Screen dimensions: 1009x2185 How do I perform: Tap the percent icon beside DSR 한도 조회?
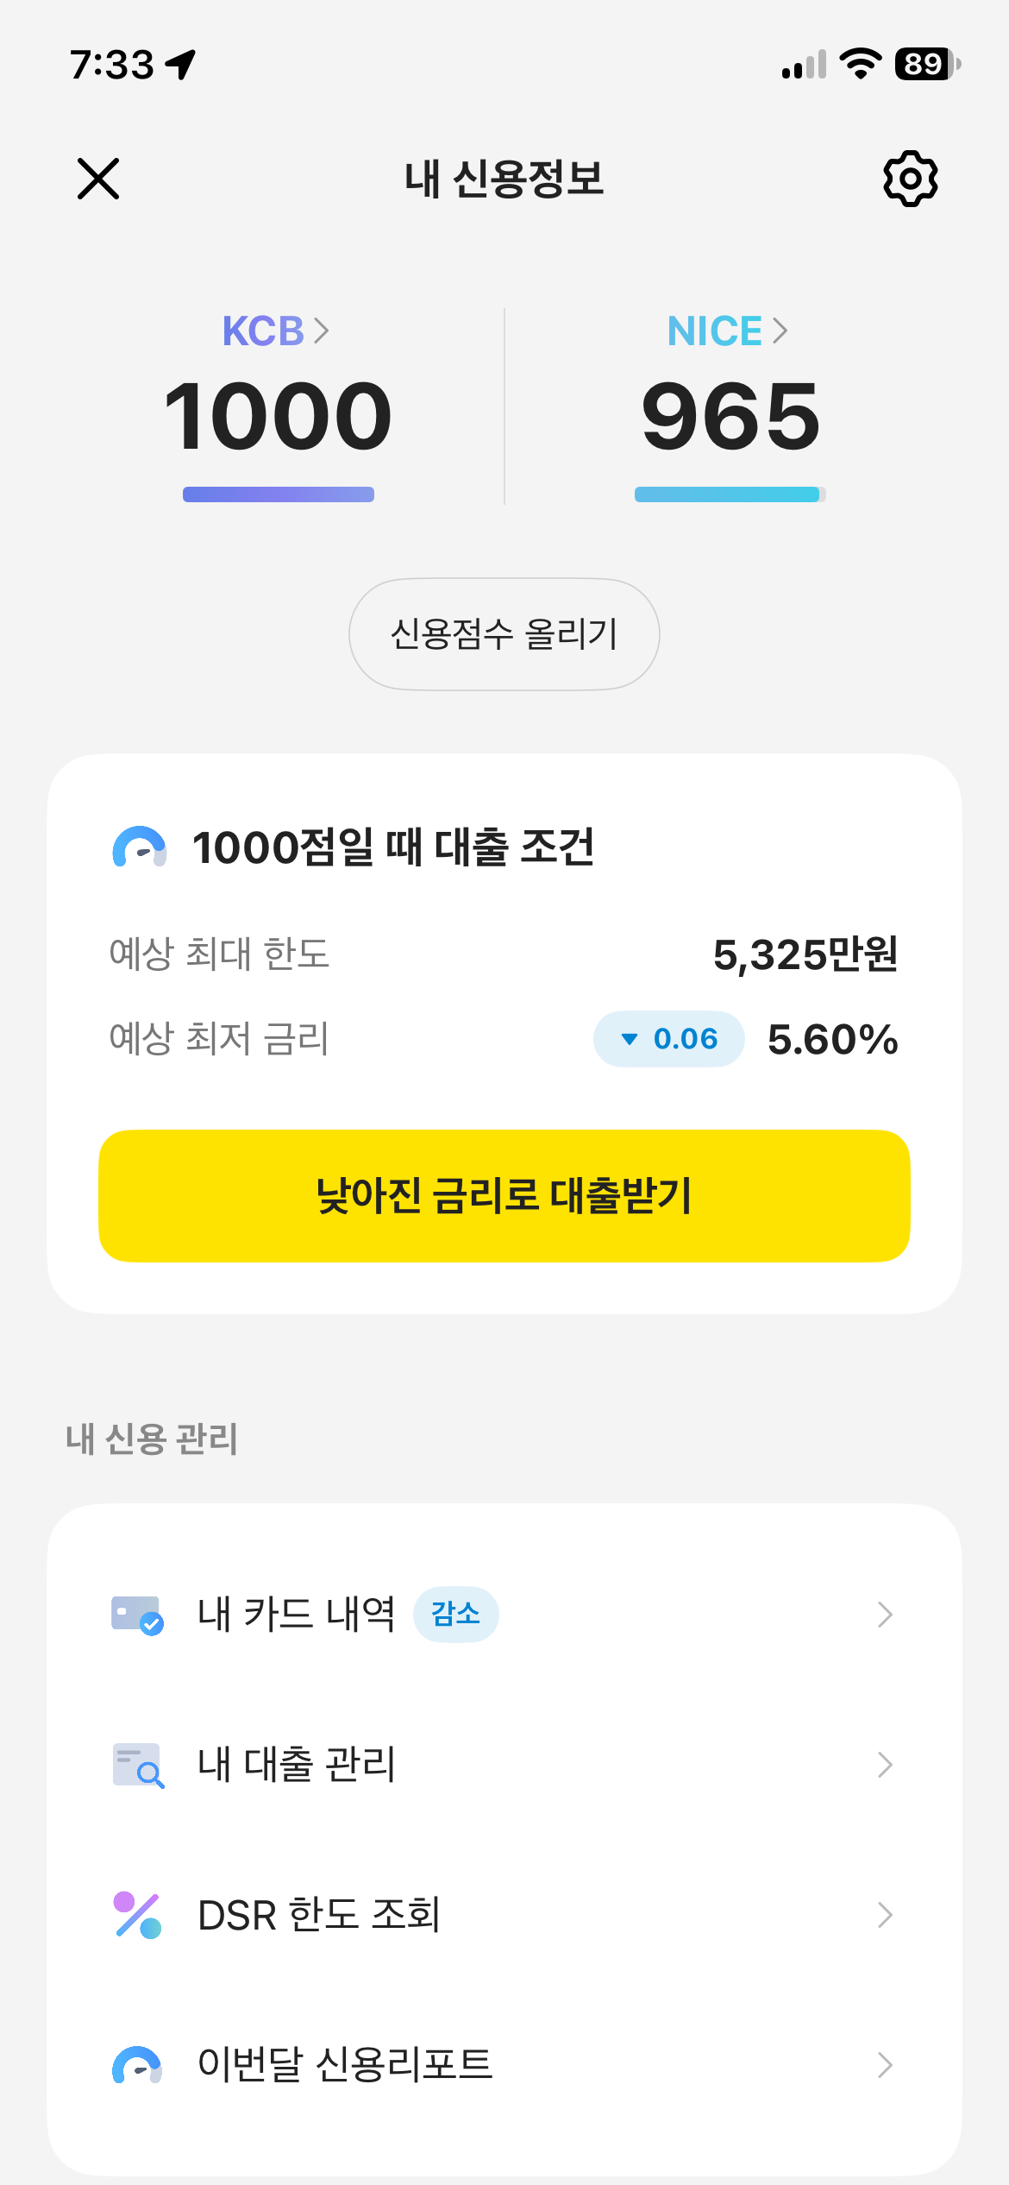click(x=138, y=1915)
